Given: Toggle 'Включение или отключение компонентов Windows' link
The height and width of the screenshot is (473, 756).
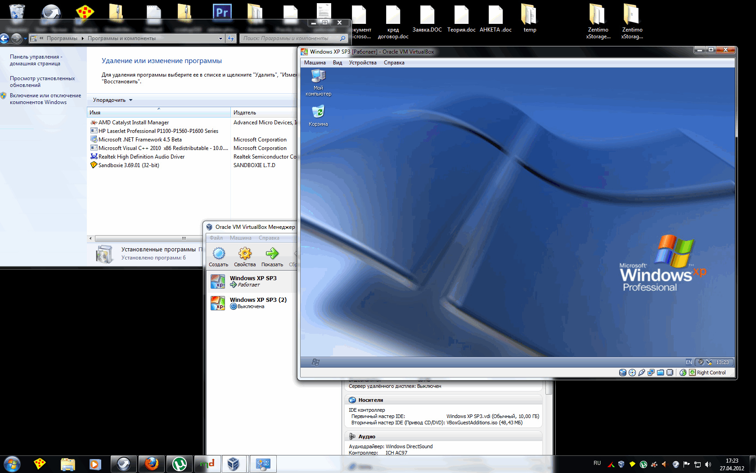Looking at the screenshot, I should coord(45,99).
